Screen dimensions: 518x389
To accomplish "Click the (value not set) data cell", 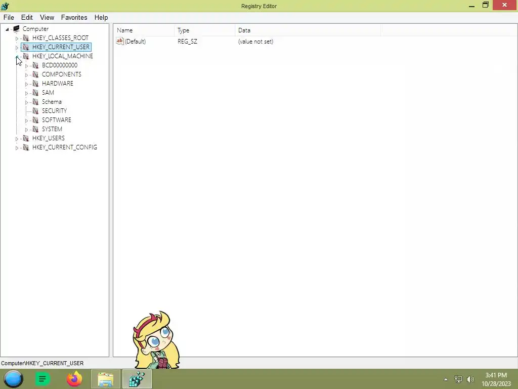I will (x=255, y=42).
